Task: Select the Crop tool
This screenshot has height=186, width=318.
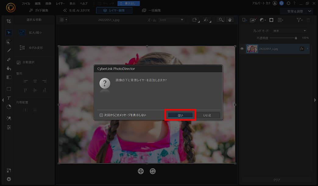Action: (x=9, y=21)
